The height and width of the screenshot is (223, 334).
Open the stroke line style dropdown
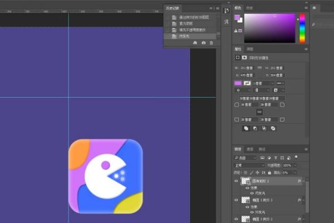[x=280, y=83]
